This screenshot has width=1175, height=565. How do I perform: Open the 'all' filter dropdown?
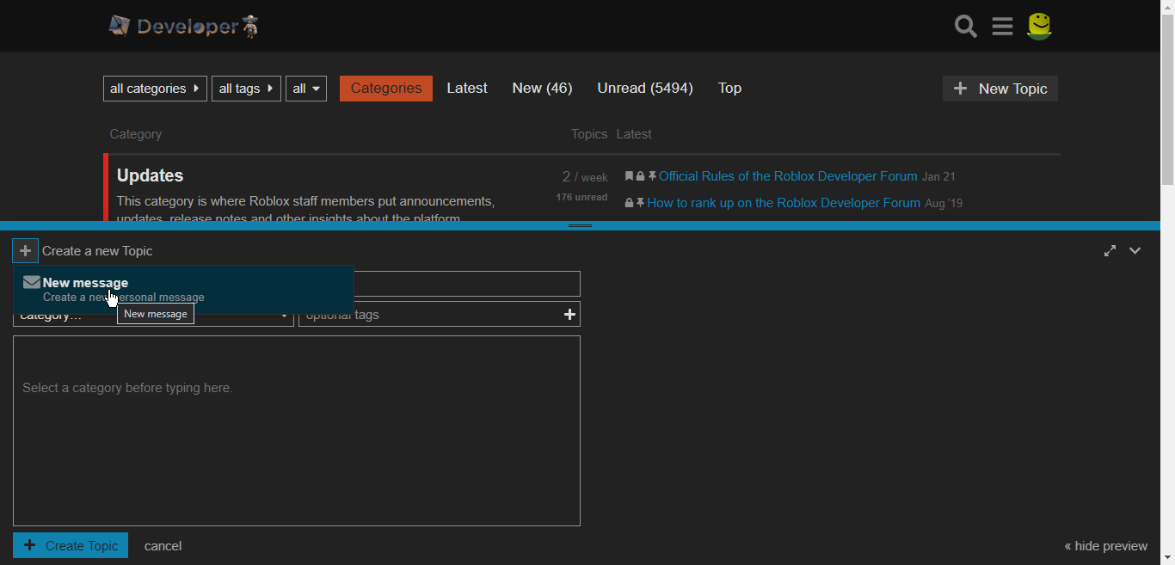point(306,89)
